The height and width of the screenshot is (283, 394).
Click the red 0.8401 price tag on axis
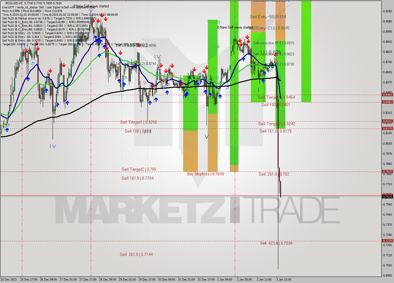pos(387,102)
